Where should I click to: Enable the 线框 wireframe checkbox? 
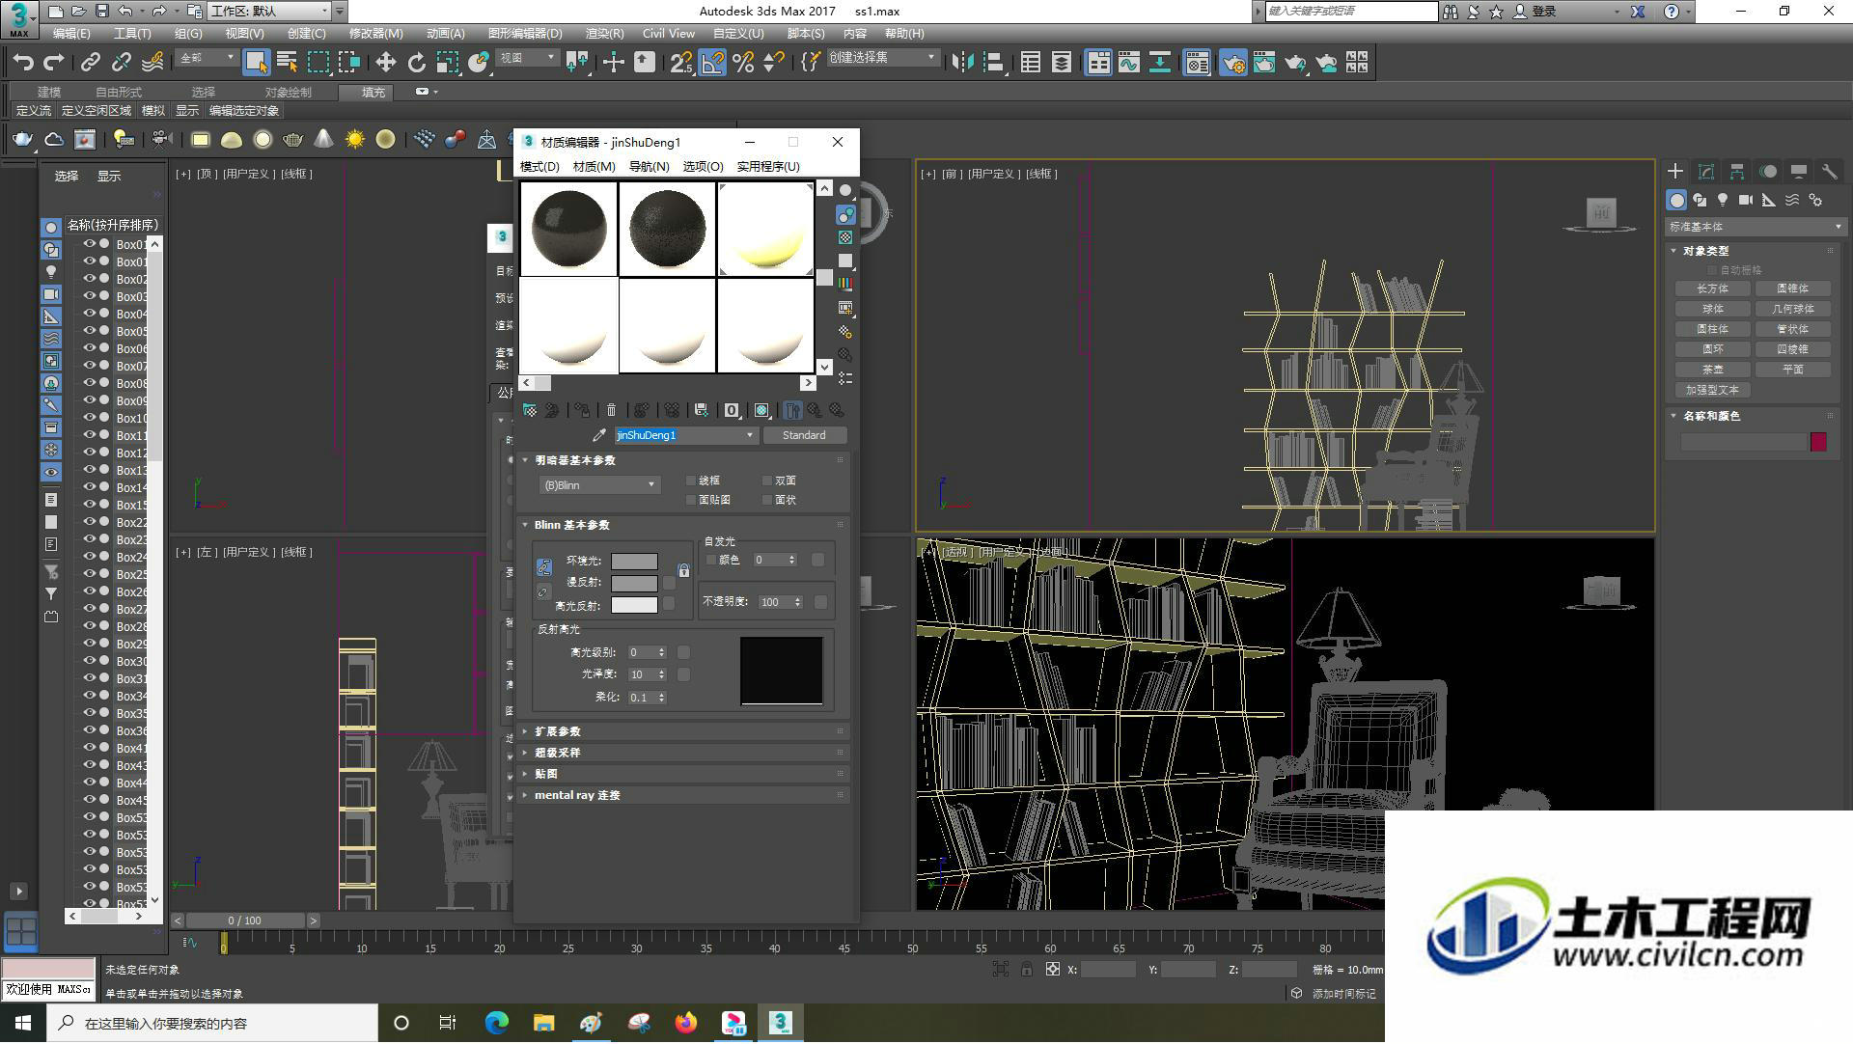click(x=691, y=480)
